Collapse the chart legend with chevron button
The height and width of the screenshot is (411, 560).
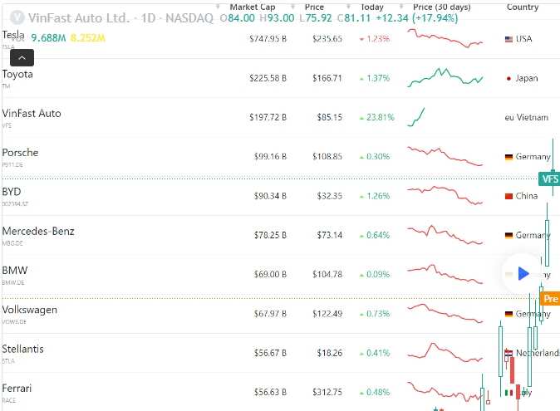point(22,57)
